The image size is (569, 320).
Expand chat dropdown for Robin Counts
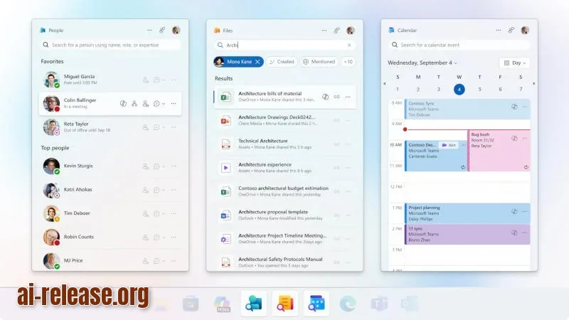click(164, 237)
